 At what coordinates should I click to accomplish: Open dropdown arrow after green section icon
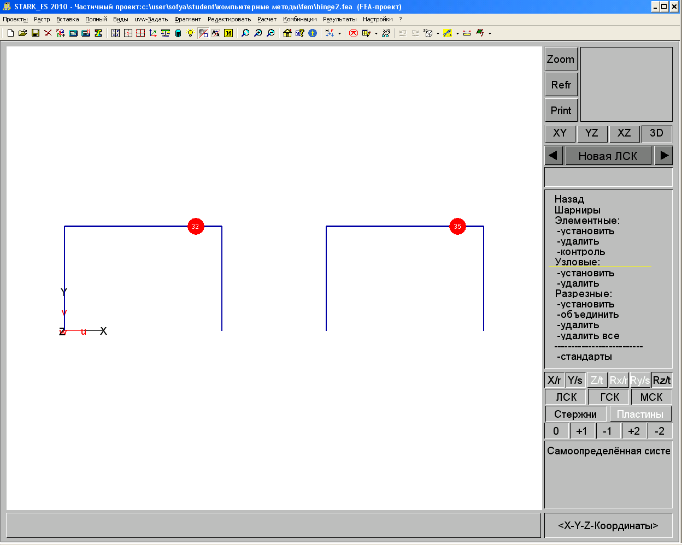point(490,33)
